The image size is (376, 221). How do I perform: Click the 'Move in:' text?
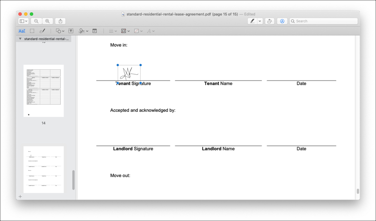(x=119, y=45)
